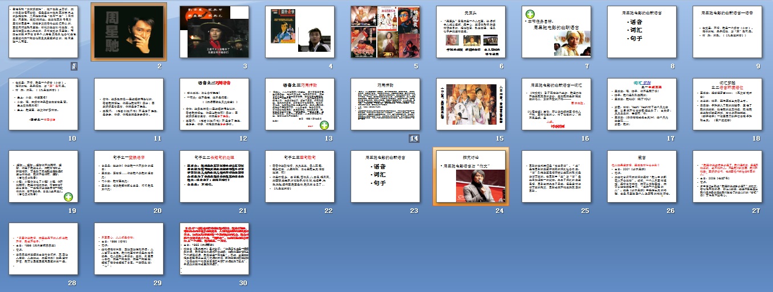Select slide 14 full of small text

[386, 104]
